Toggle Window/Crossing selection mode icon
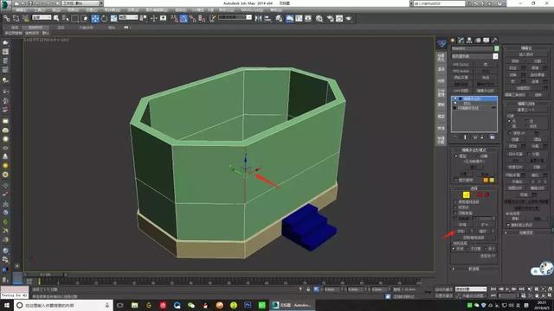554x311 pixels. click(84, 18)
